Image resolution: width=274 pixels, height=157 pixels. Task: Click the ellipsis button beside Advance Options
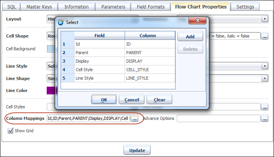[x=264, y=119]
